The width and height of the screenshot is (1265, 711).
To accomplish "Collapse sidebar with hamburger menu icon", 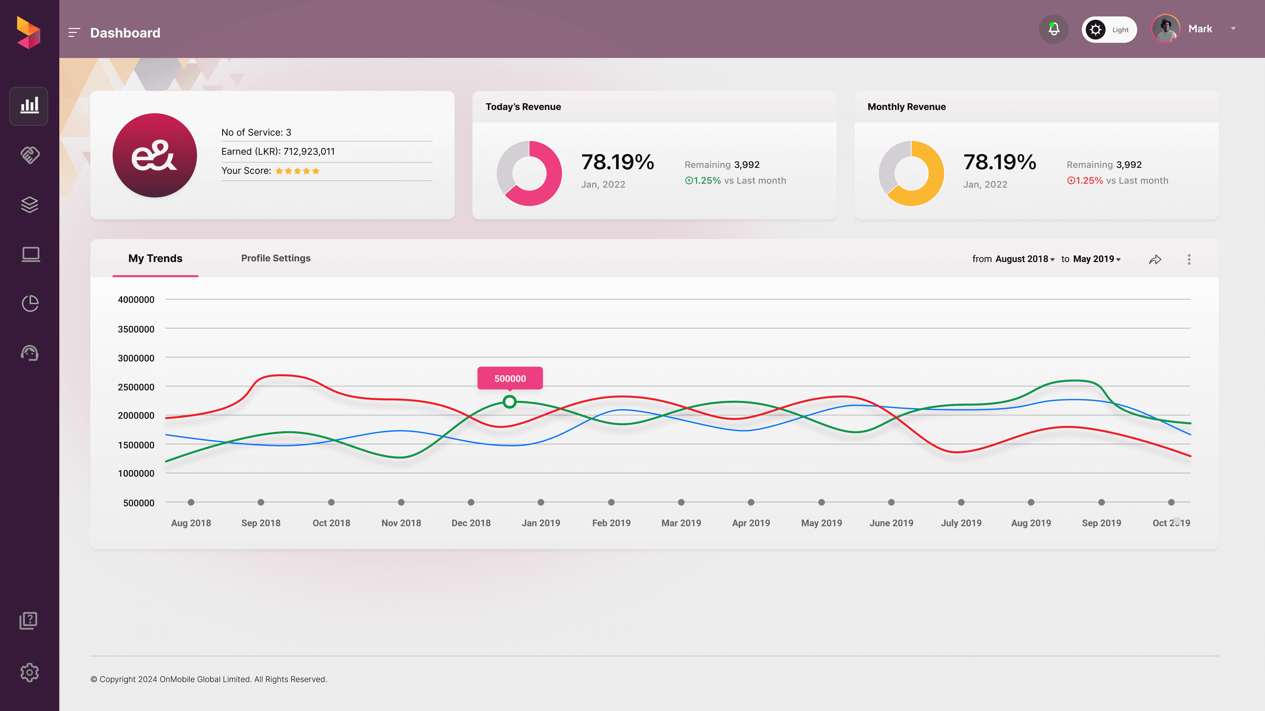I will click(x=74, y=33).
